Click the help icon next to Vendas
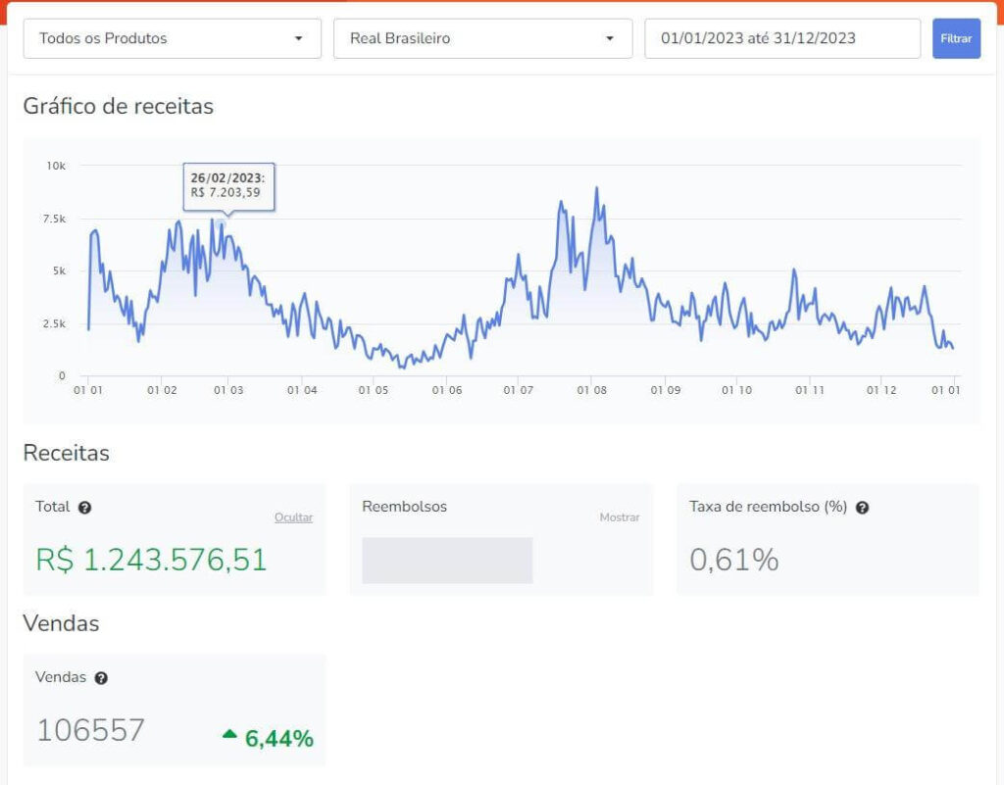The image size is (1004, 785). point(101,677)
